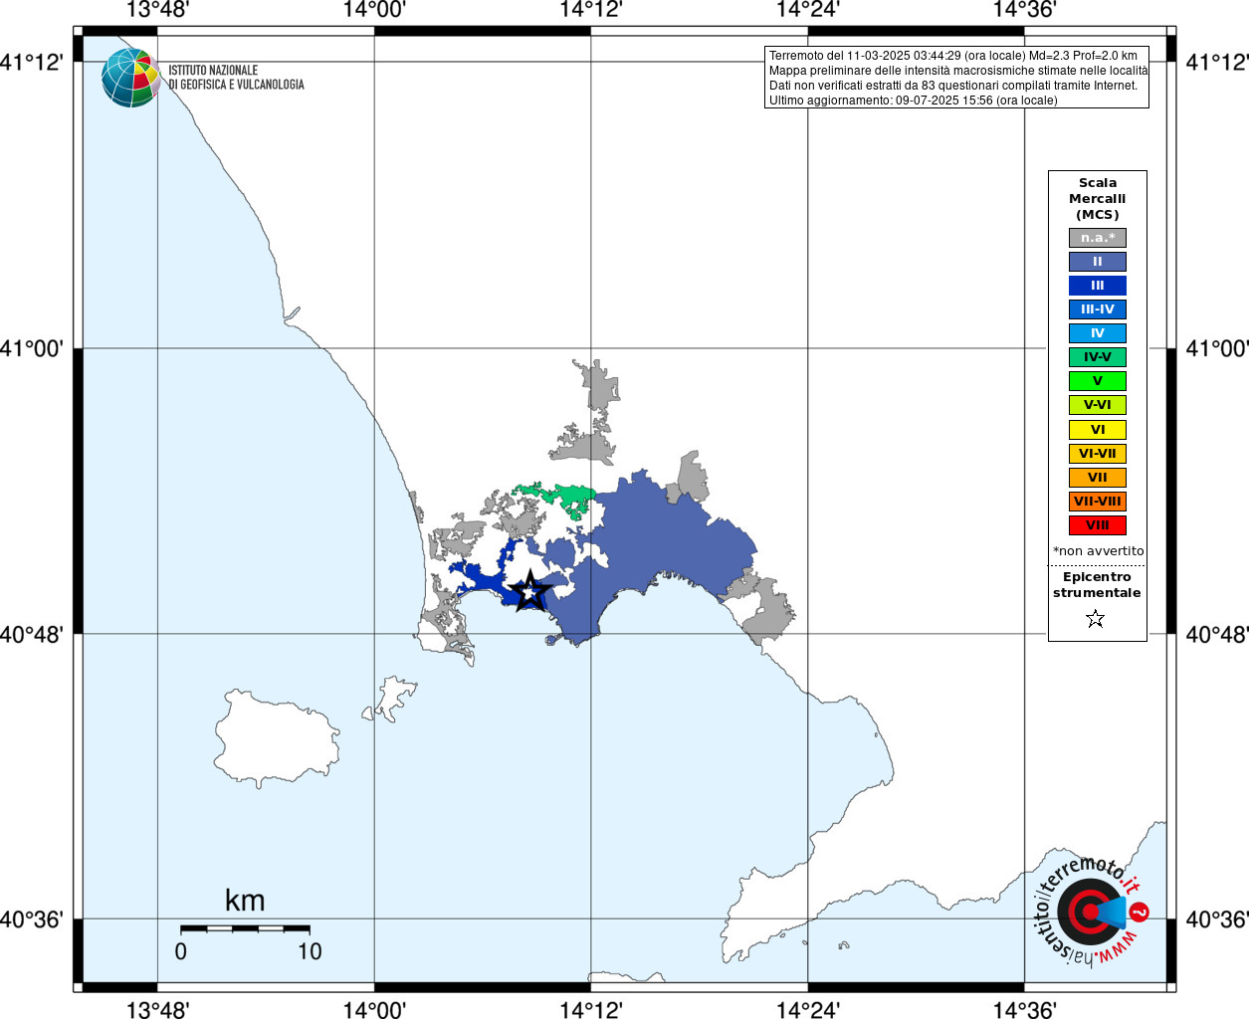Image resolution: width=1249 pixels, height=1019 pixels.
Task: Click the right axis 41°12' label
Action: tap(1217, 62)
